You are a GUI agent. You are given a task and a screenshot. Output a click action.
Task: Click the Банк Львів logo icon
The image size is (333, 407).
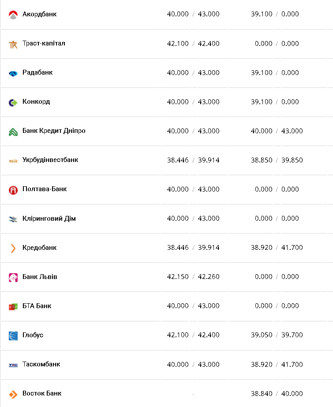(x=13, y=277)
